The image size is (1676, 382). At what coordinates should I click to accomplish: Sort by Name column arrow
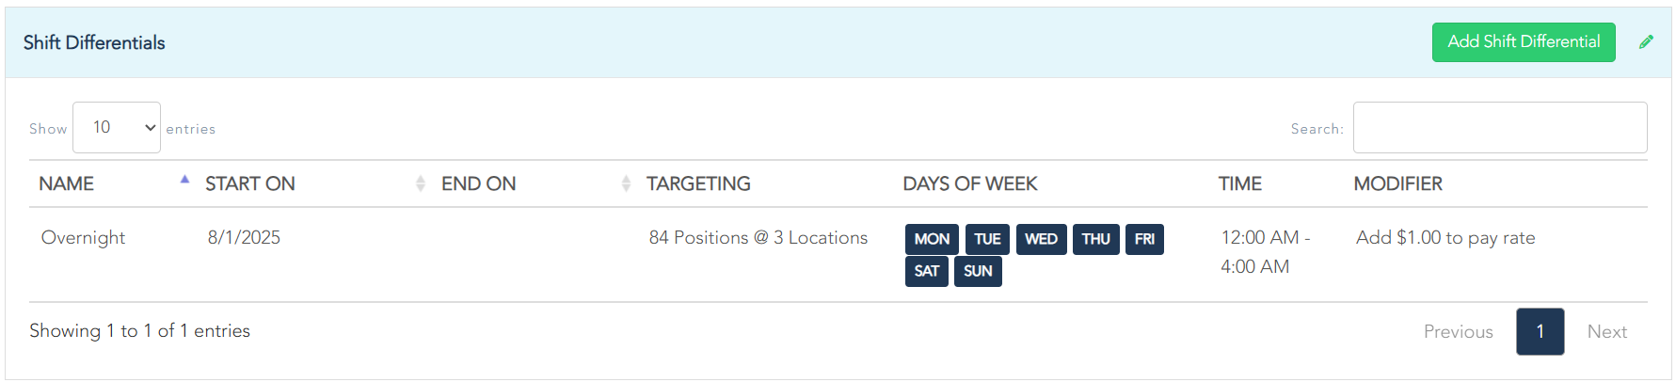coord(184,180)
